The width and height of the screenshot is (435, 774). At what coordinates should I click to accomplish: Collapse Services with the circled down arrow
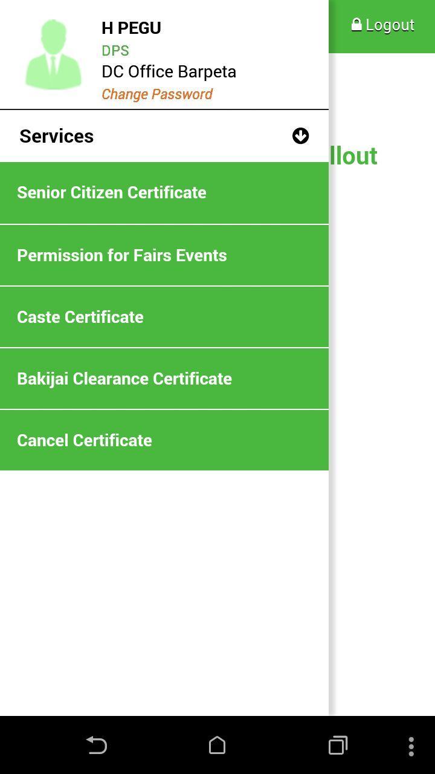(x=300, y=136)
